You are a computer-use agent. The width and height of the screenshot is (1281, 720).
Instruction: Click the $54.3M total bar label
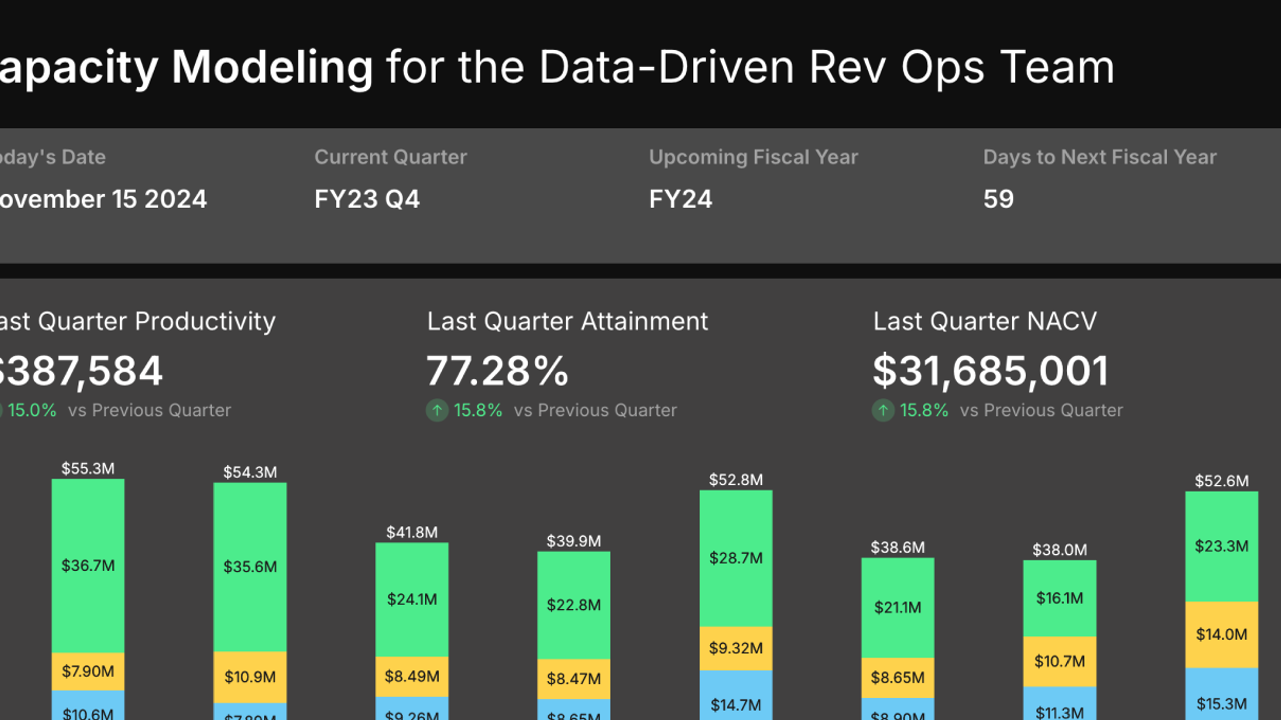250,472
